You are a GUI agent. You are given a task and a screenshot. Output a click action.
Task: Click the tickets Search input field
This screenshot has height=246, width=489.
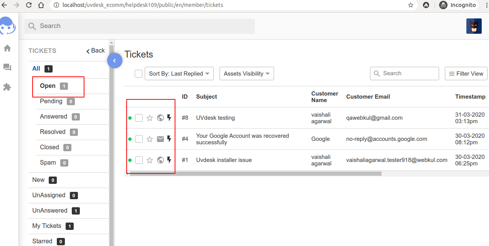point(405,73)
